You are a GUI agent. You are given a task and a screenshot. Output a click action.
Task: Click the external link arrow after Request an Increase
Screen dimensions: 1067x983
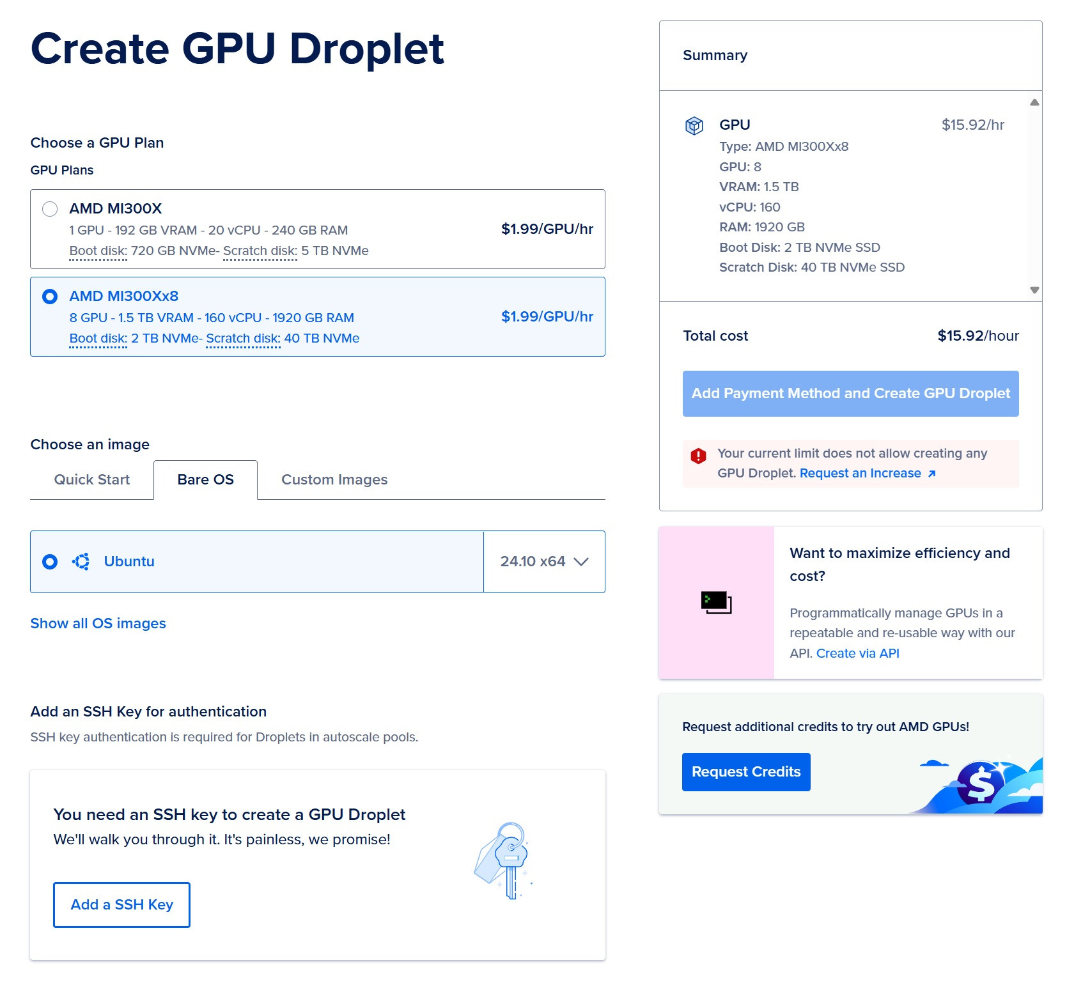tap(931, 474)
